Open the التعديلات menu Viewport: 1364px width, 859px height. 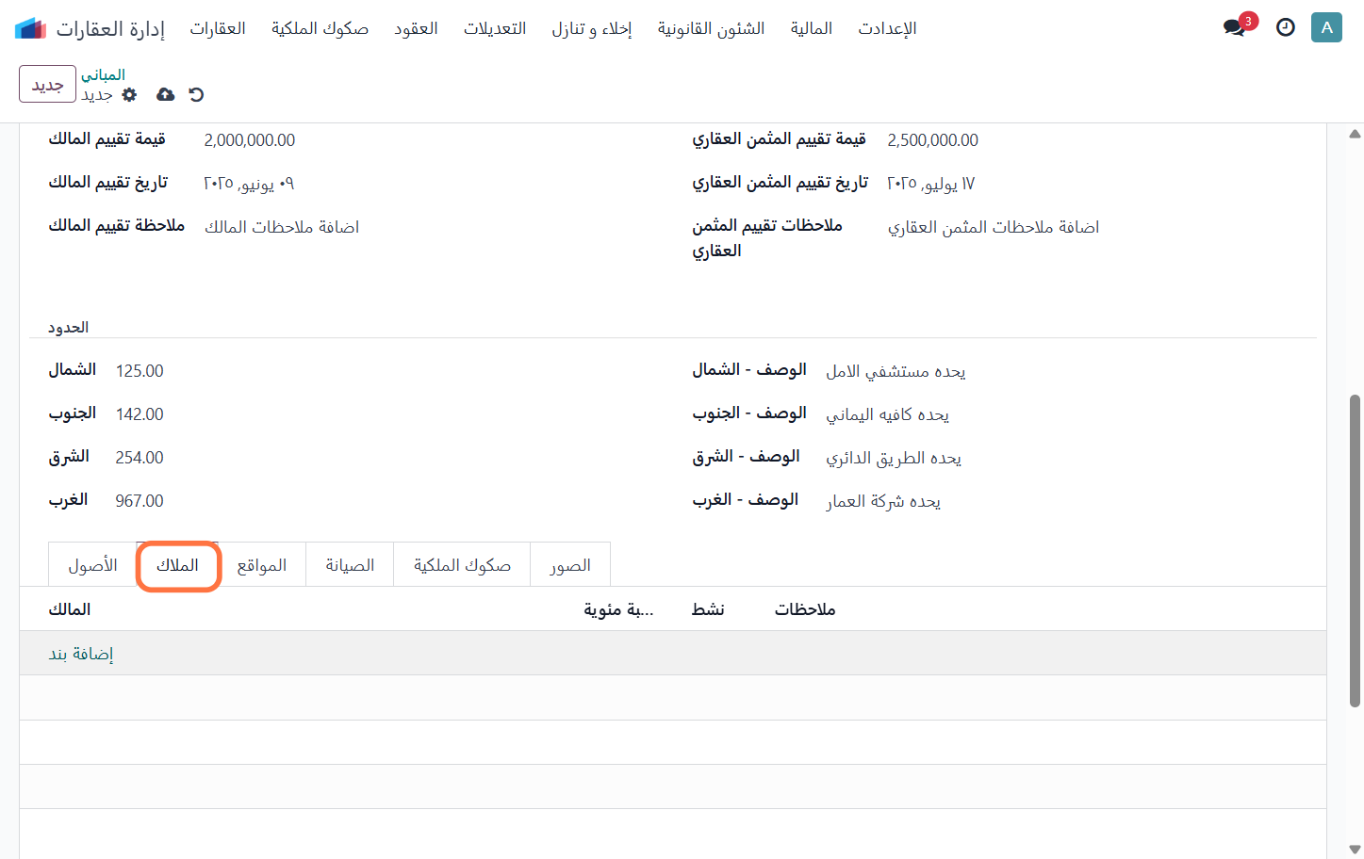495,28
